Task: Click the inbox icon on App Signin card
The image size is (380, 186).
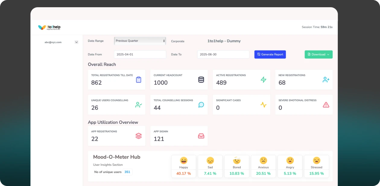Action: [201, 135]
